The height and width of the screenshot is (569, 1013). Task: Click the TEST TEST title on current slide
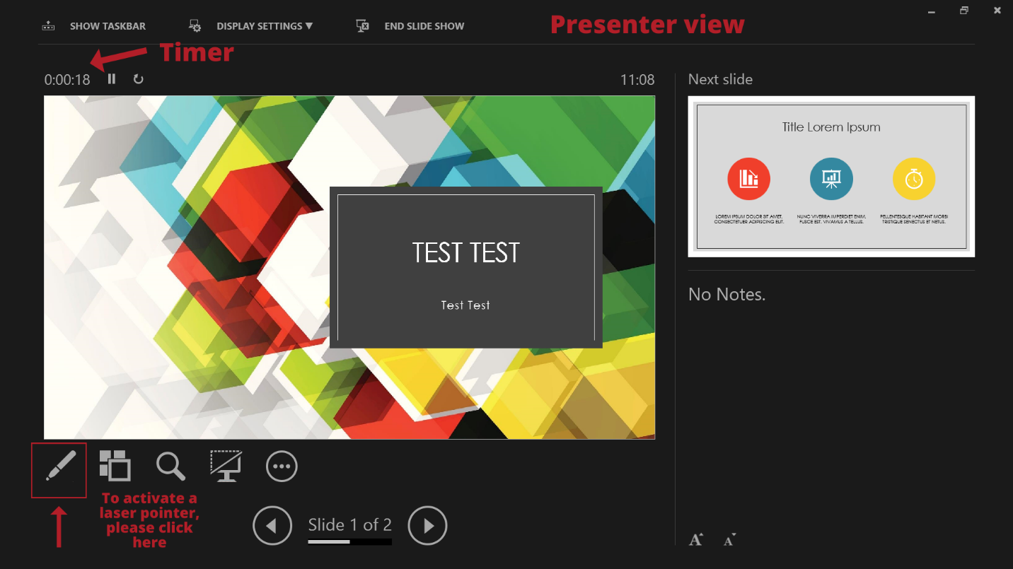[465, 253]
